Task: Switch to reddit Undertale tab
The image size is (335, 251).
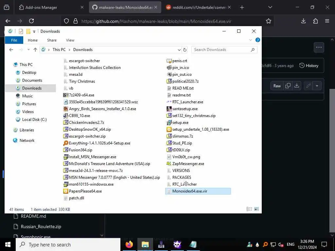Action: 199,8
